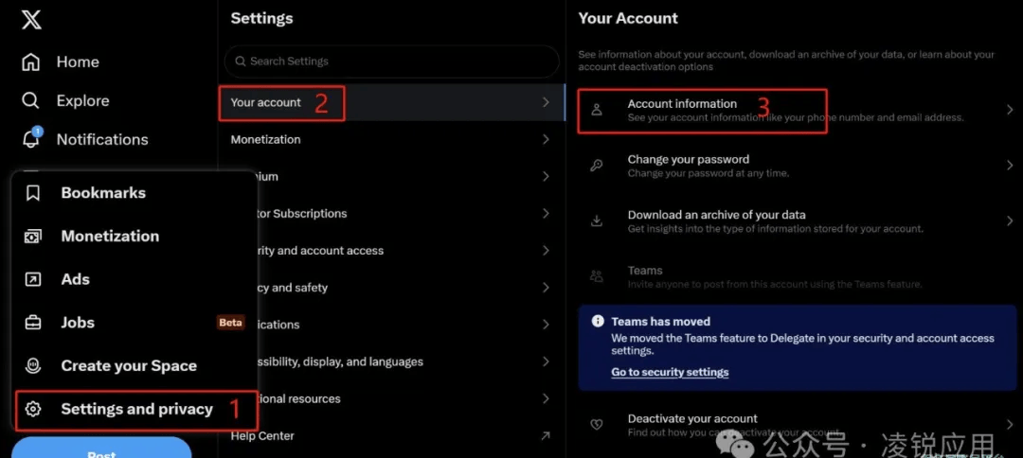The image size is (1023, 458).
Task: Follow the Go to security settings link
Action: coord(670,372)
